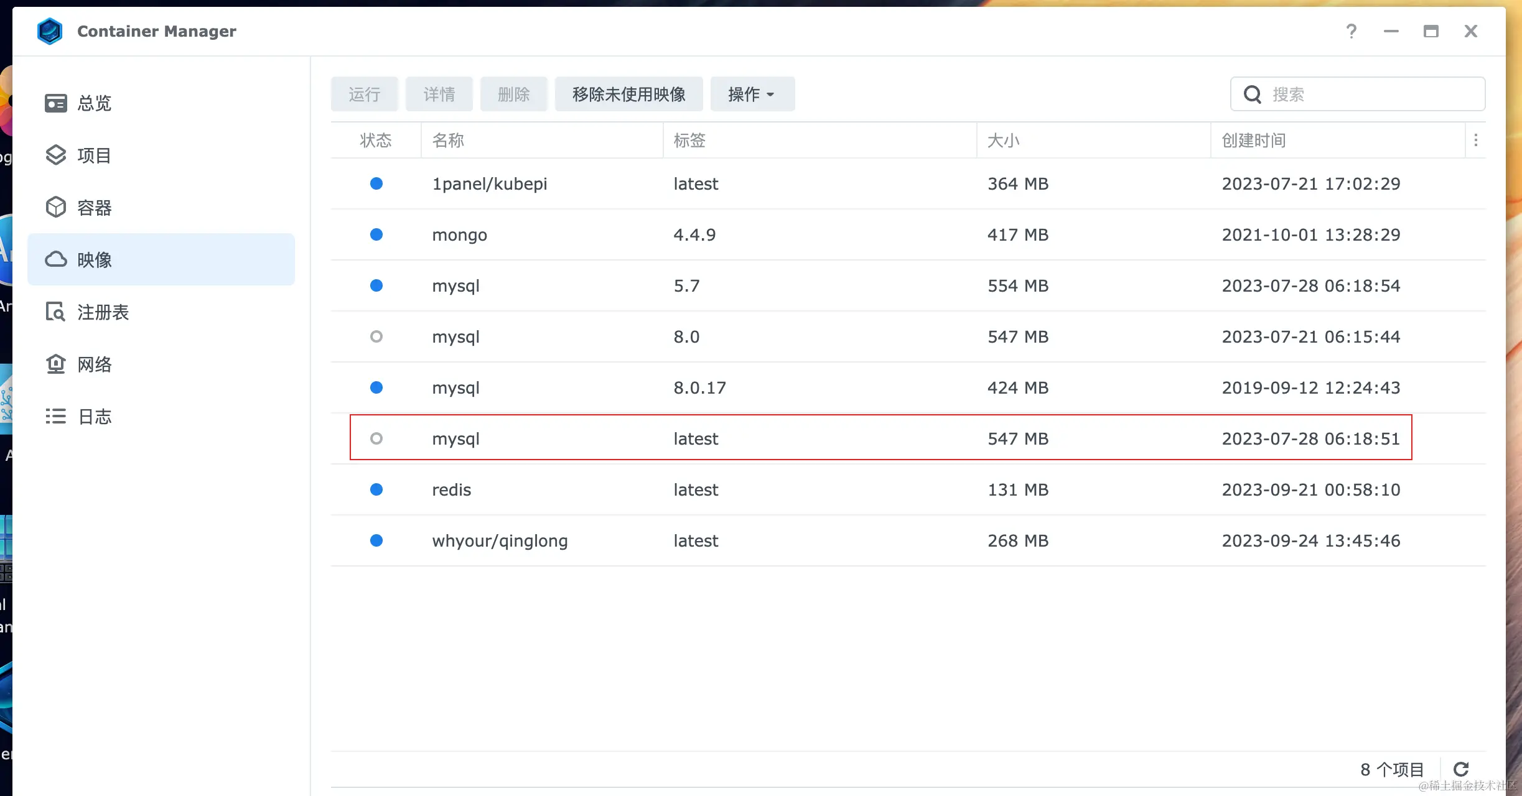Click blue status dot of redis row

[x=376, y=489]
